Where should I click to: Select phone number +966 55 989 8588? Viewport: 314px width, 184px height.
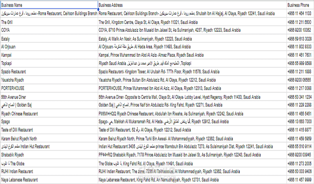click(300, 63)
